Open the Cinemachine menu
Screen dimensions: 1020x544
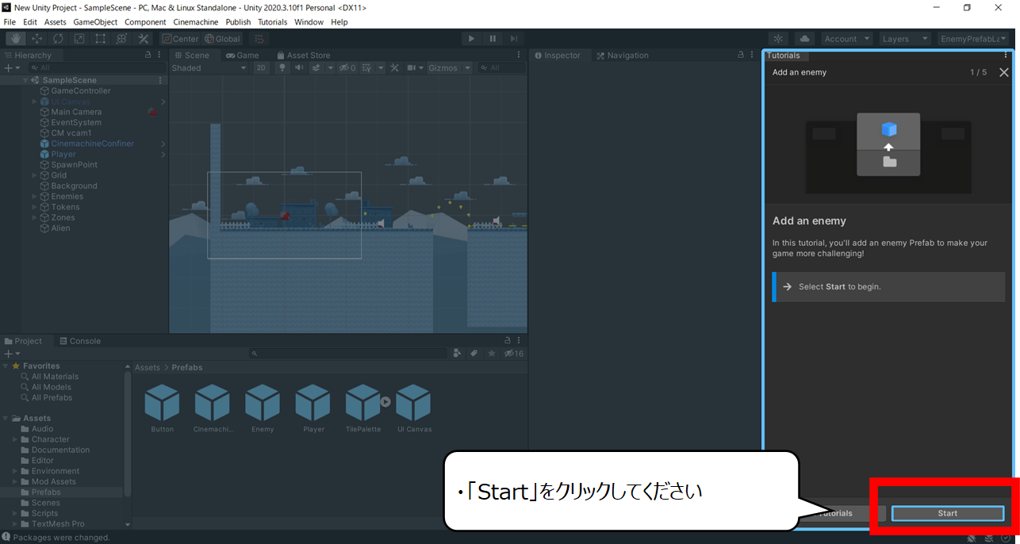(x=196, y=22)
